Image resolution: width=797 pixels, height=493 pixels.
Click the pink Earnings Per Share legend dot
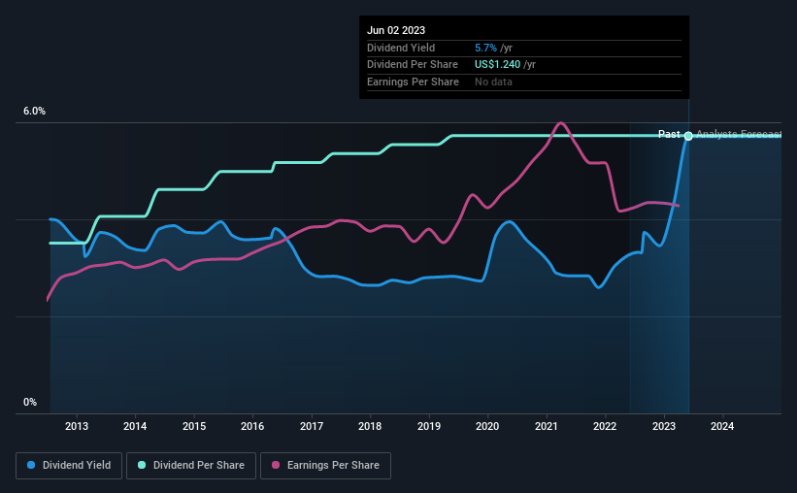pyautogui.click(x=276, y=465)
